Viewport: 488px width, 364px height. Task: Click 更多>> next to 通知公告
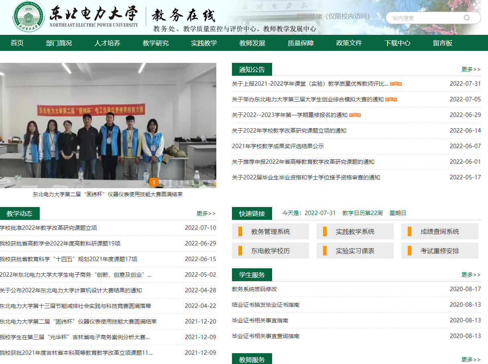click(472, 69)
